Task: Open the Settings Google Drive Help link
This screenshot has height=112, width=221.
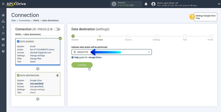Action: pyautogui.click(x=198, y=18)
